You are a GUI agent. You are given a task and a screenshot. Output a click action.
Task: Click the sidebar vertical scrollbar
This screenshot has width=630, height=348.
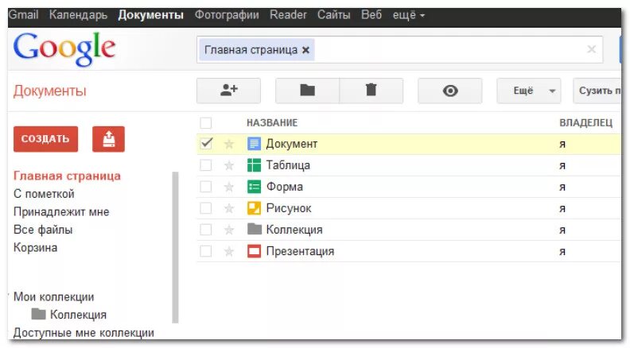(175, 247)
